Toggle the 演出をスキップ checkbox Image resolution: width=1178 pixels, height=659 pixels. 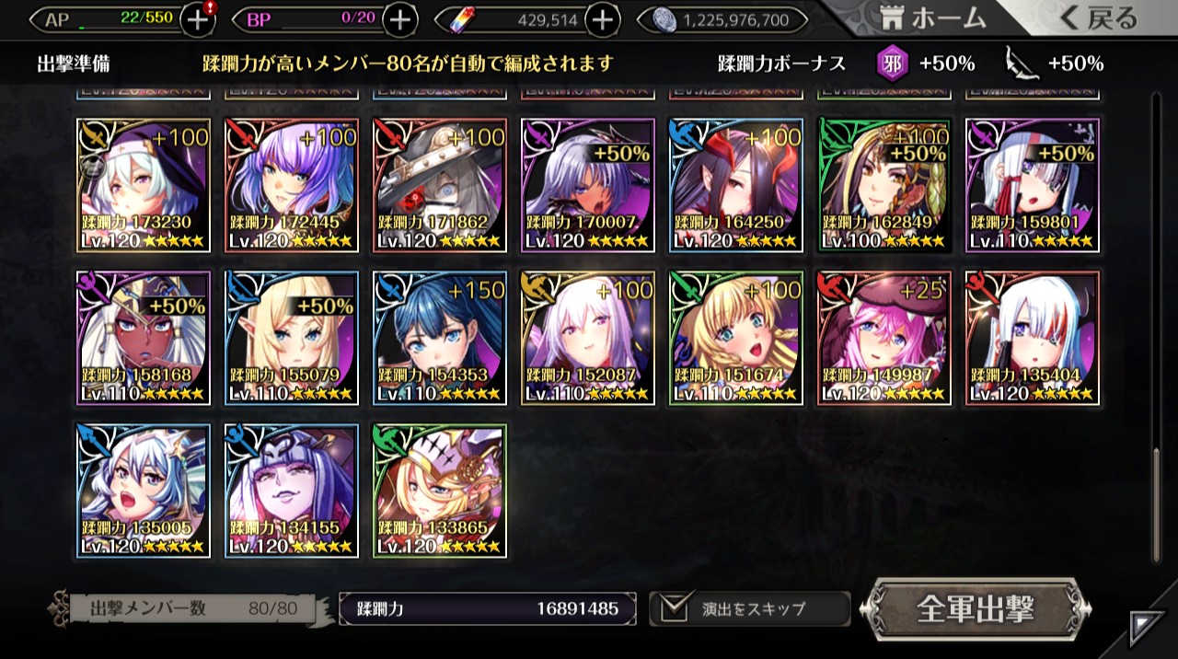675,607
